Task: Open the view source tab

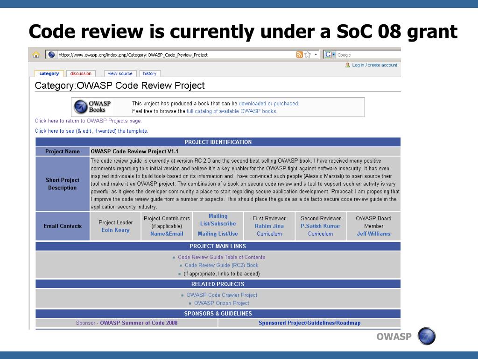Action: [120, 73]
